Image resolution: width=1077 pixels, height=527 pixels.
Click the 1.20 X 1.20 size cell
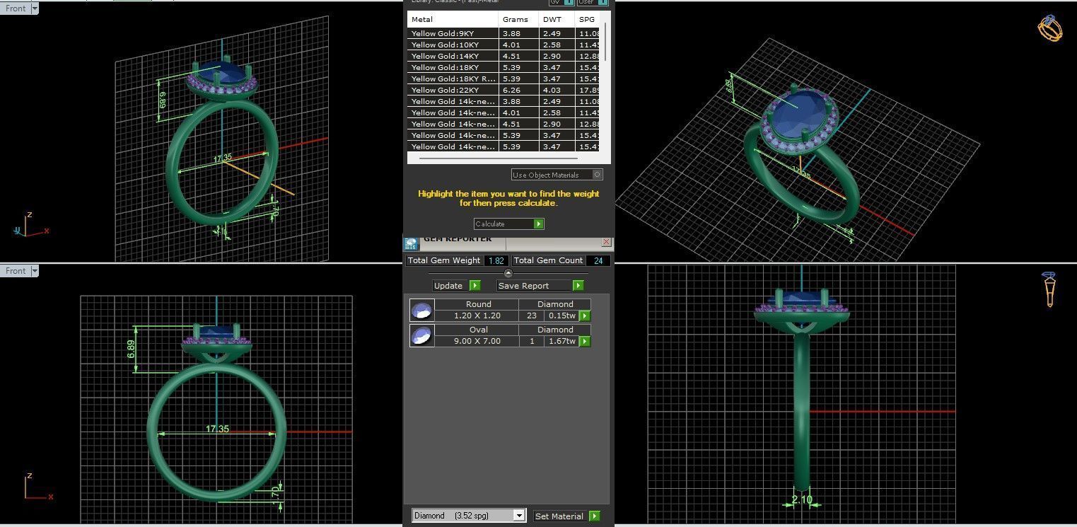click(477, 315)
